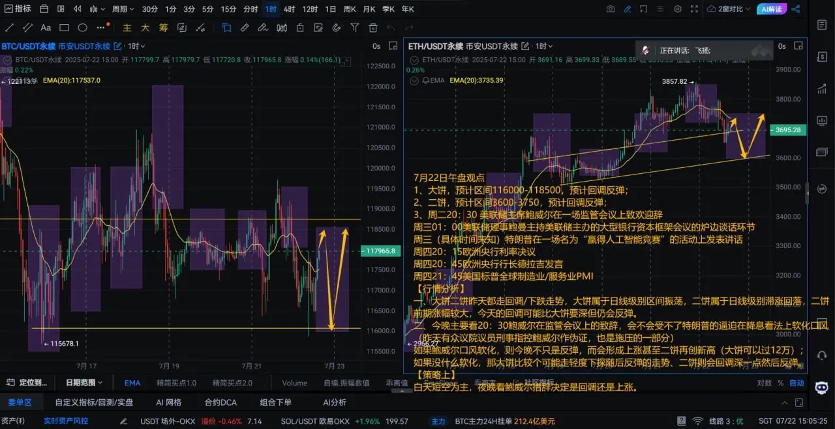The height and width of the screenshot is (429, 835).
Task: Open chart settings hexagon icon
Action: tap(678, 9)
